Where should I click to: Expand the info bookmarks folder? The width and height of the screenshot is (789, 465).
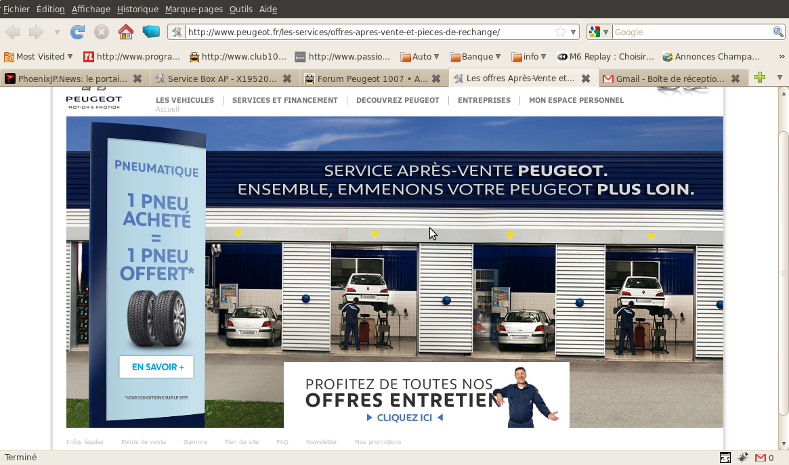tap(528, 57)
